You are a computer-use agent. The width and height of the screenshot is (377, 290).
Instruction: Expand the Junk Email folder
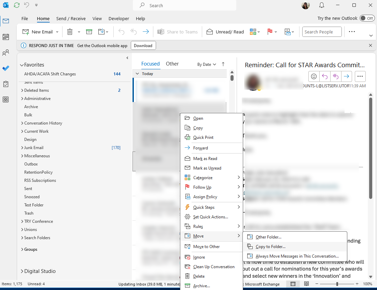coord(22,148)
